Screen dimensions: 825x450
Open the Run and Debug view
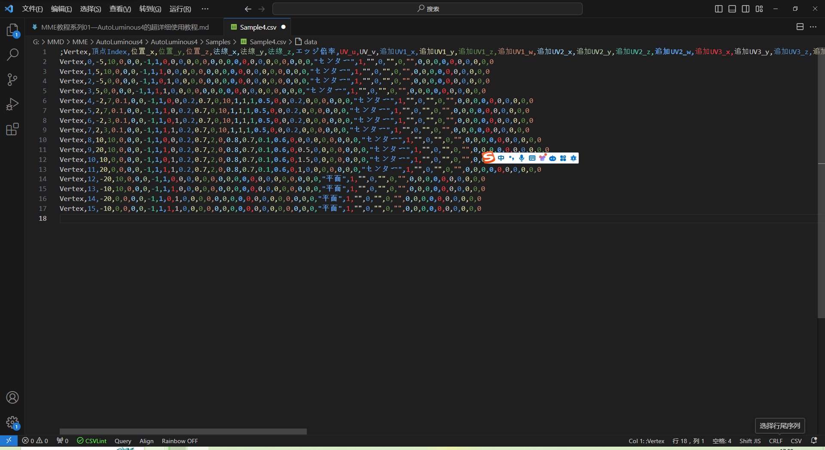tap(12, 104)
